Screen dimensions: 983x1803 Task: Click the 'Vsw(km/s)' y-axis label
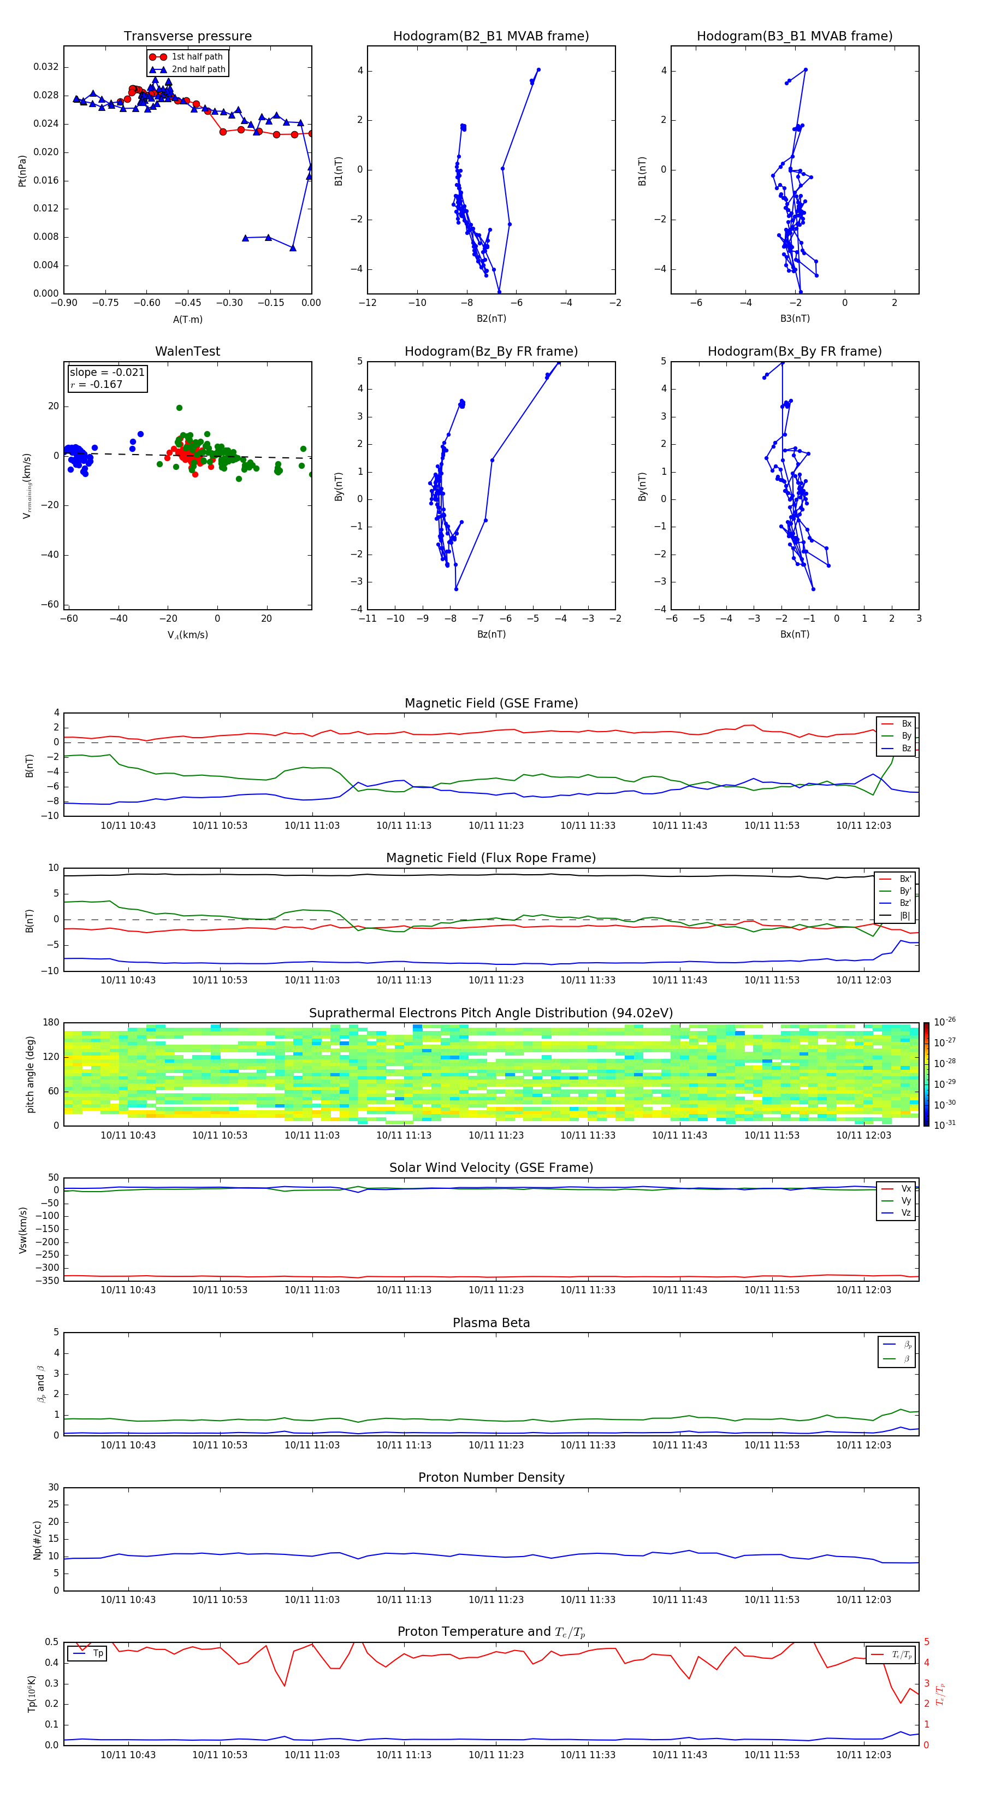22,1230
